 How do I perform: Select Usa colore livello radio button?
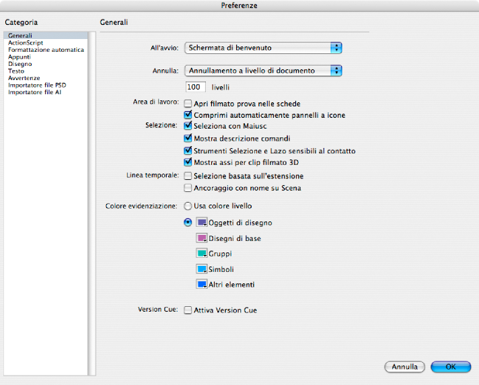(188, 206)
